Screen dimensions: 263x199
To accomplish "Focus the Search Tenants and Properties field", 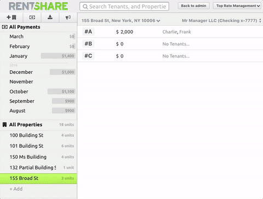I will coord(124,7).
